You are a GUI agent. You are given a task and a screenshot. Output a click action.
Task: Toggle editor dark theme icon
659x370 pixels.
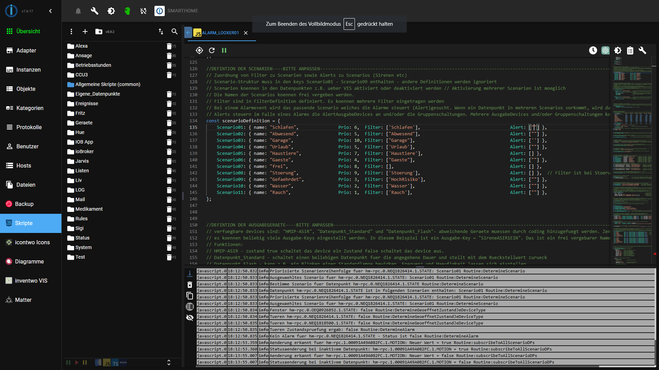(x=618, y=50)
